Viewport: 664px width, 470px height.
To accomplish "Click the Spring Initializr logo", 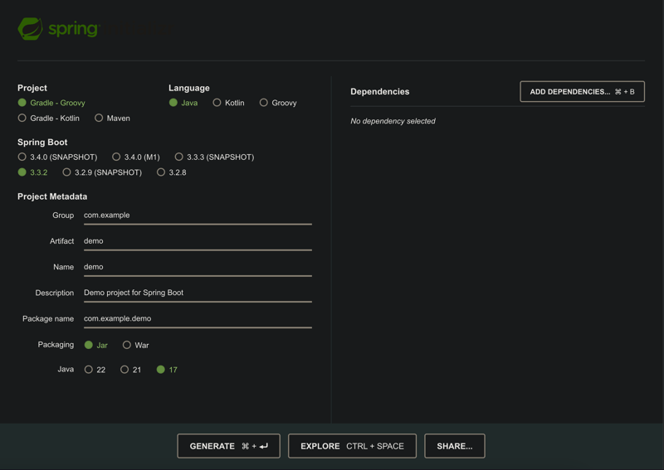I will click(95, 29).
